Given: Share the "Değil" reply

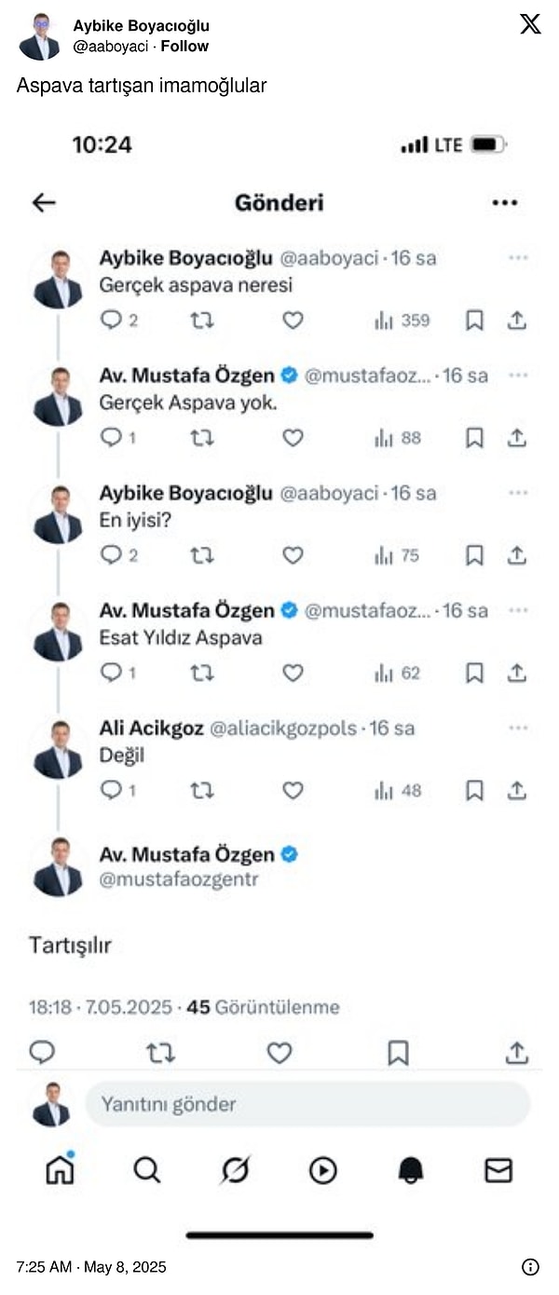Looking at the screenshot, I should pyautogui.click(x=517, y=790).
